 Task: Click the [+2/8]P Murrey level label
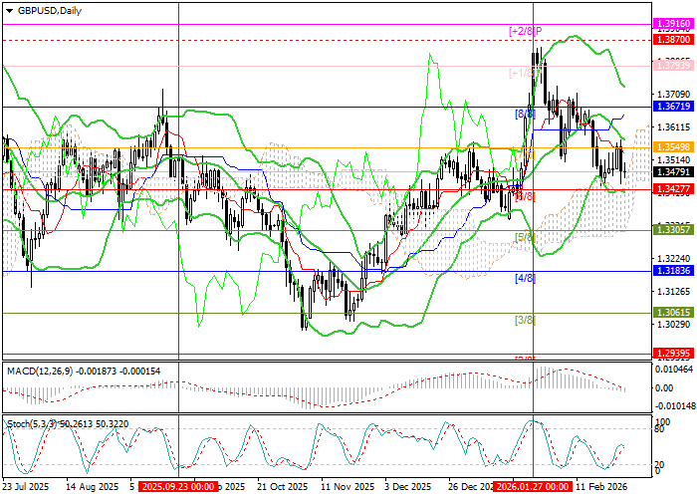coord(525,32)
